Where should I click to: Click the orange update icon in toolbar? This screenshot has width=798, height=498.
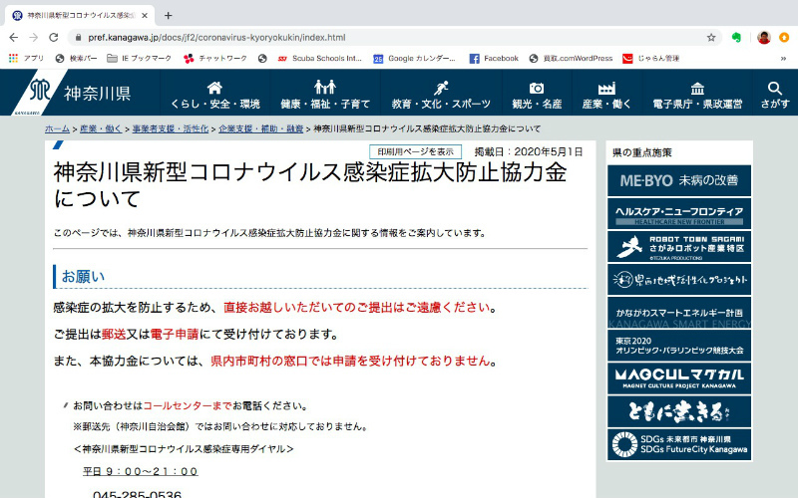point(784,38)
